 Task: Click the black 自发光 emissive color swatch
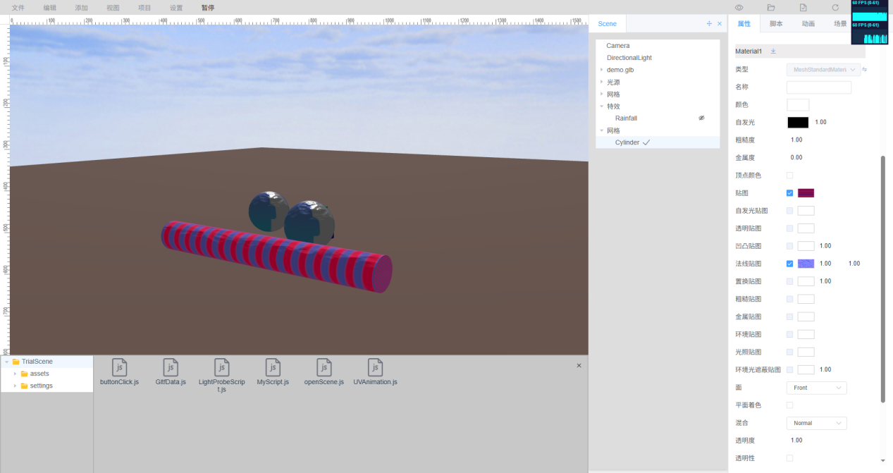[798, 123]
